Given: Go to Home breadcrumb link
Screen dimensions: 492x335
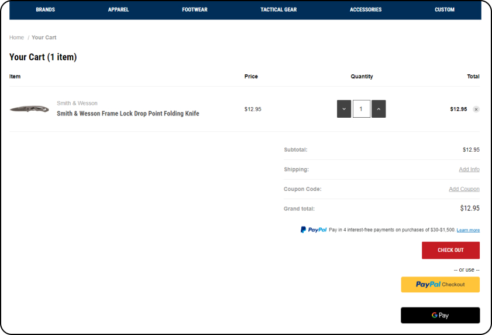Looking at the screenshot, I should click(x=16, y=37).
